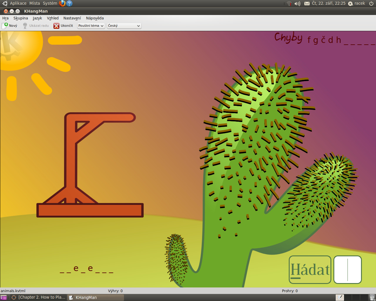Open the volume speaker indicator
This screenshot has width=376, height=301.
pyautogui.click(x=298, y=4)
